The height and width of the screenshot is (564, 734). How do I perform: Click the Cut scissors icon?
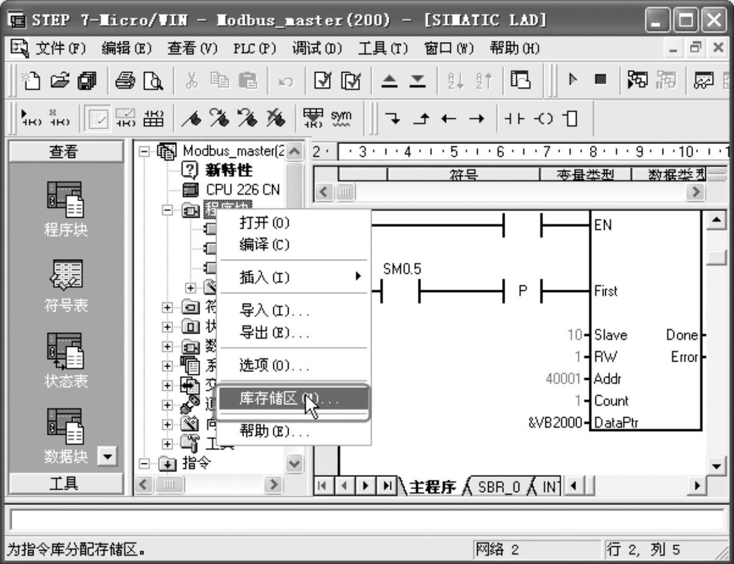(192, 80)
